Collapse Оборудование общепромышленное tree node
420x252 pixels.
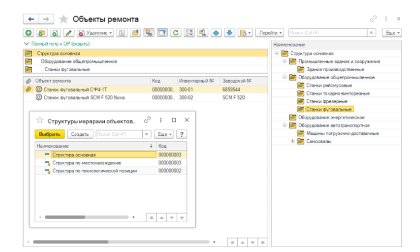pos(285,77)
